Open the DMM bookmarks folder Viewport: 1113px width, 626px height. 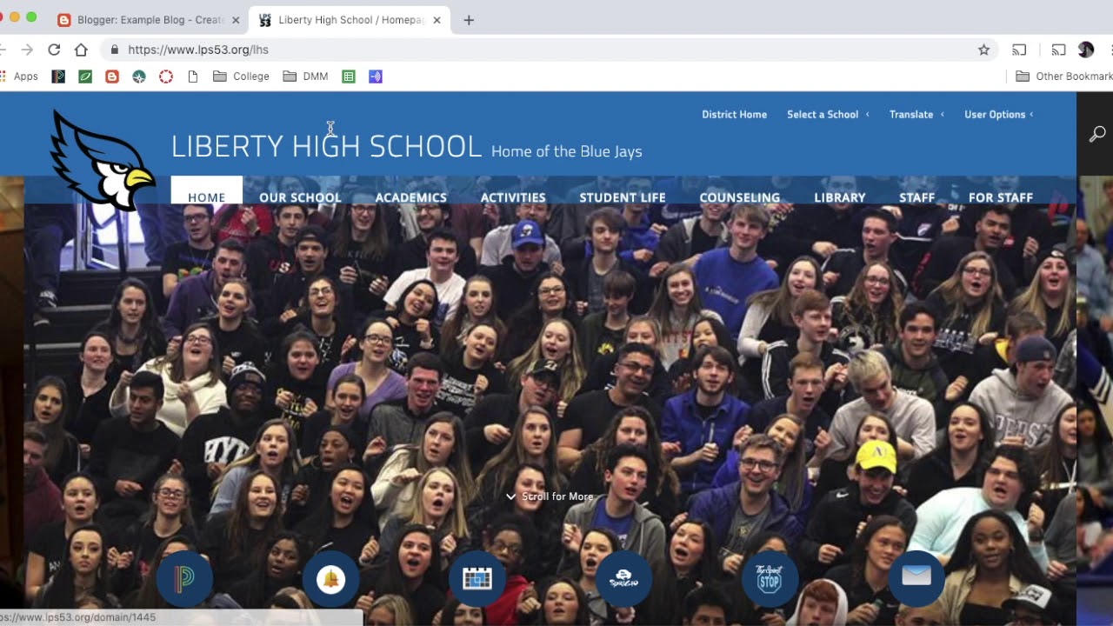305,77
